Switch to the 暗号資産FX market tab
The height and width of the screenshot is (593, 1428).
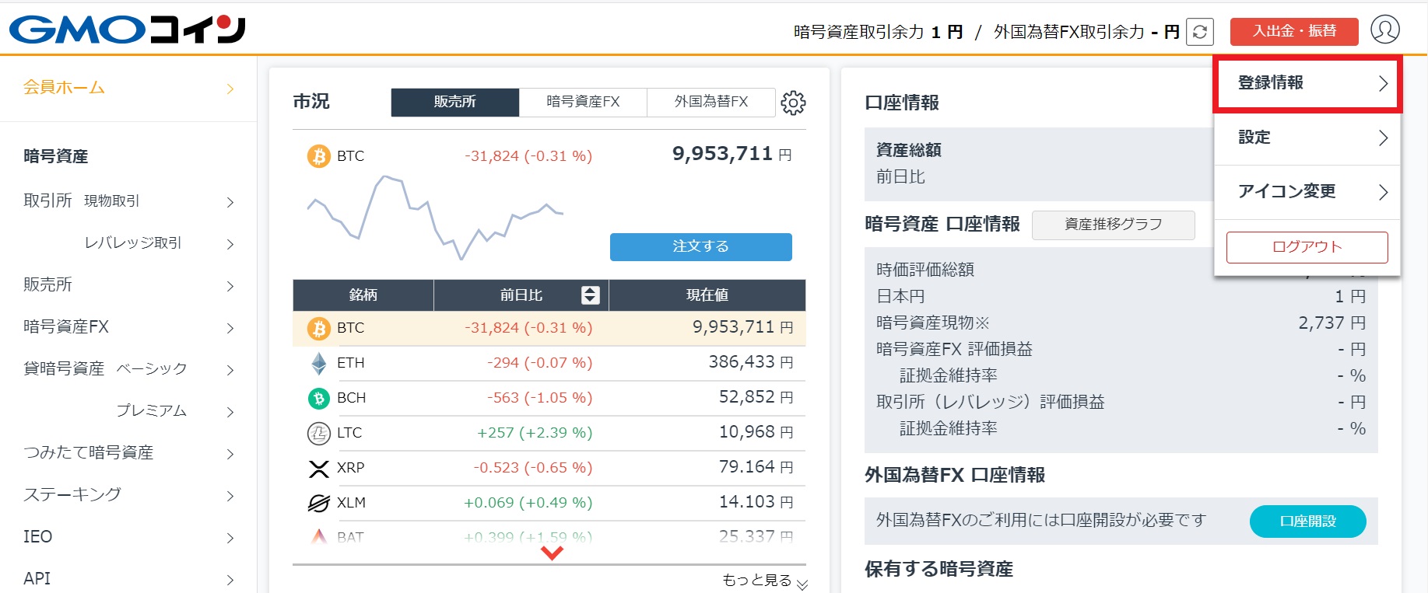[x=583, y=102]
